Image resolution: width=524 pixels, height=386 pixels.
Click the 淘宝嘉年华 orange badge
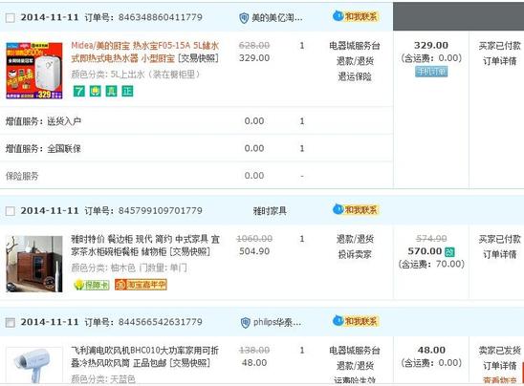[141, 285]
